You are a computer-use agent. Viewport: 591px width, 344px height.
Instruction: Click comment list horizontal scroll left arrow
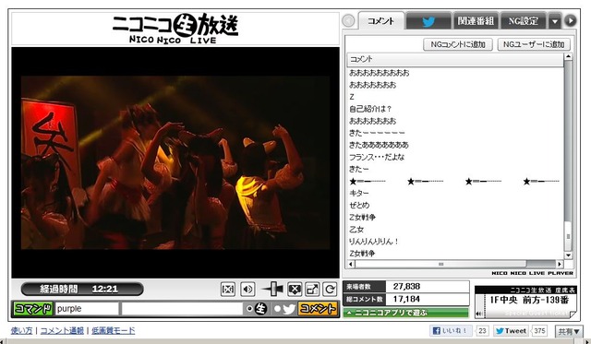point(351,264)
